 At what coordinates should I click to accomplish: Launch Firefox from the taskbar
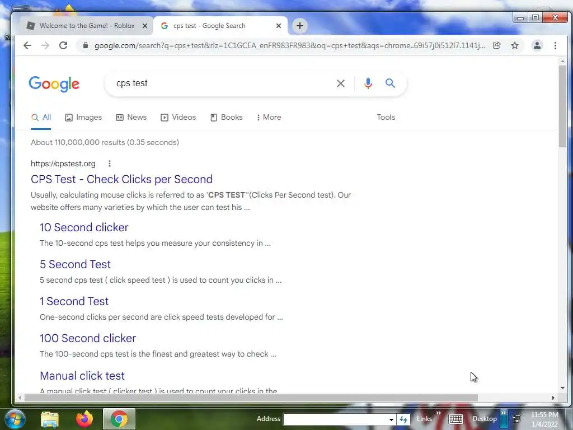(x=84, y=419)
